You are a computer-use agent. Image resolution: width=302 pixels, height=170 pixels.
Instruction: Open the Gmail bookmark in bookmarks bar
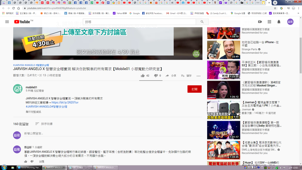pos(177,13)
